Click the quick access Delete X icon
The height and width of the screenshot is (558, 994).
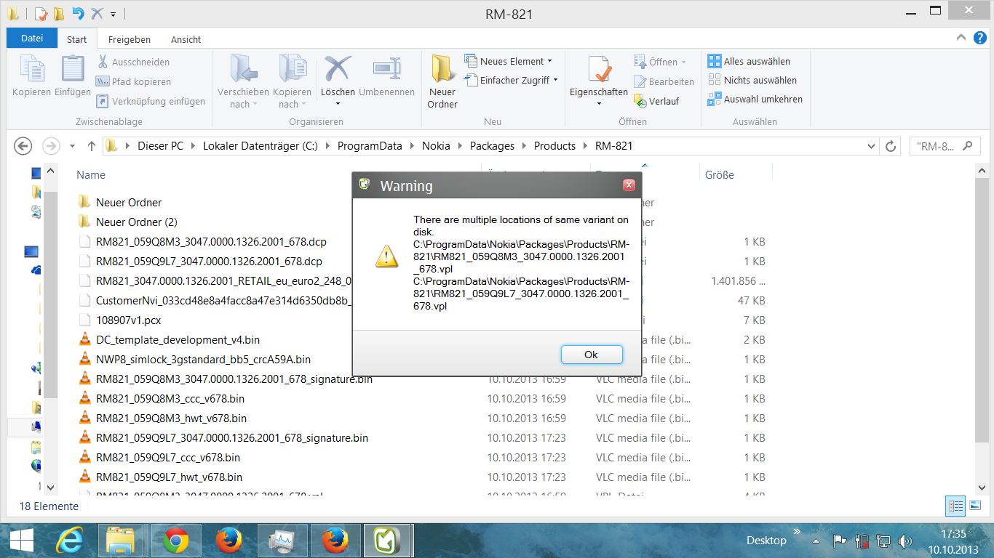click(x=98, y=13)
